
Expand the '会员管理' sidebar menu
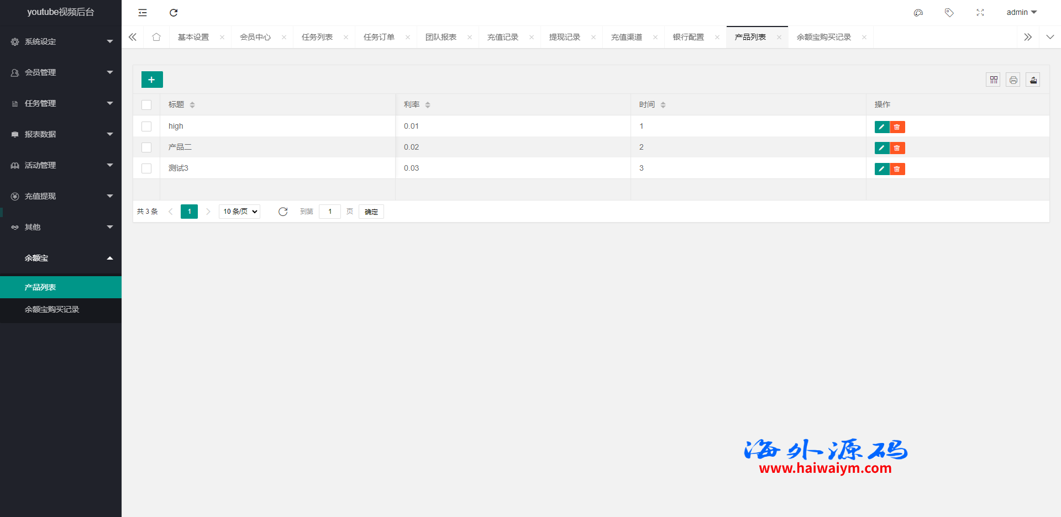61,72
